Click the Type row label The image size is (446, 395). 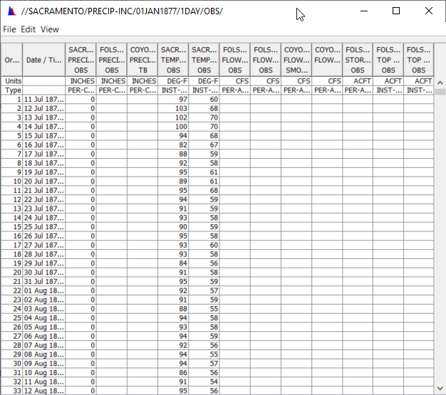pos(12,90)
